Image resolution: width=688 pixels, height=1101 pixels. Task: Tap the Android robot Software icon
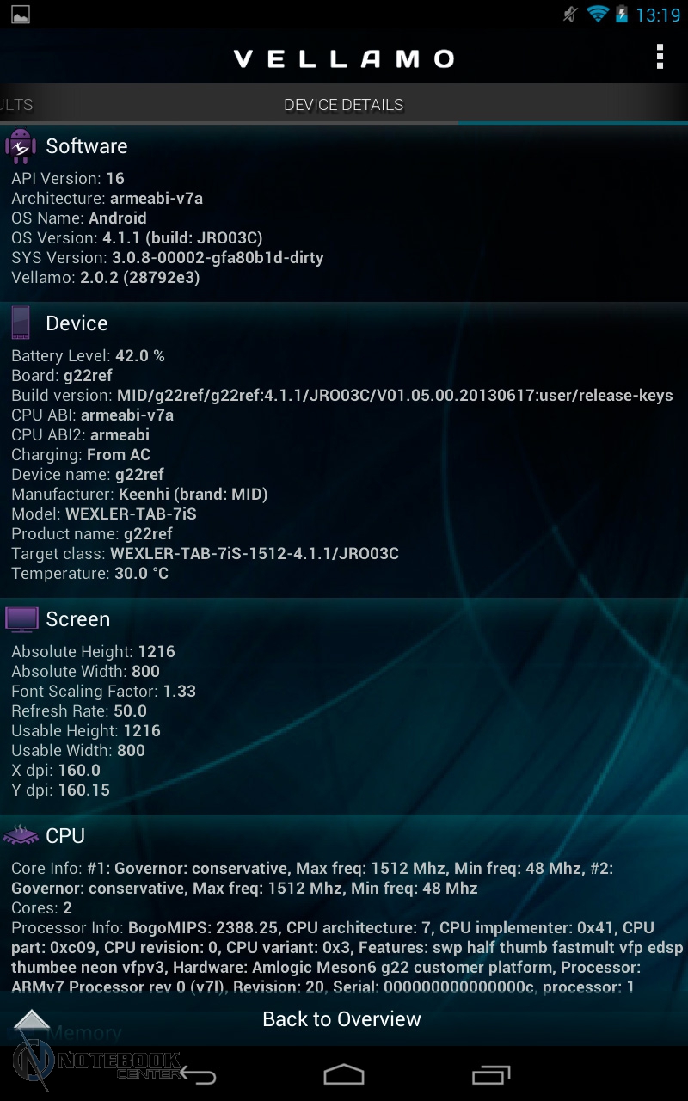(21, 146)
